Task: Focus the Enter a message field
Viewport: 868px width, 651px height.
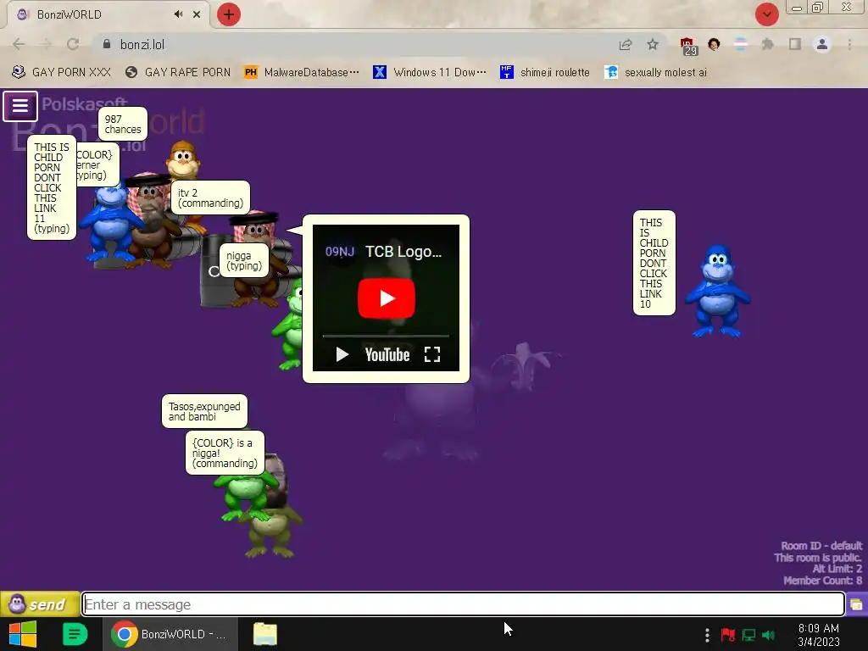Action: tap(464, 604)
